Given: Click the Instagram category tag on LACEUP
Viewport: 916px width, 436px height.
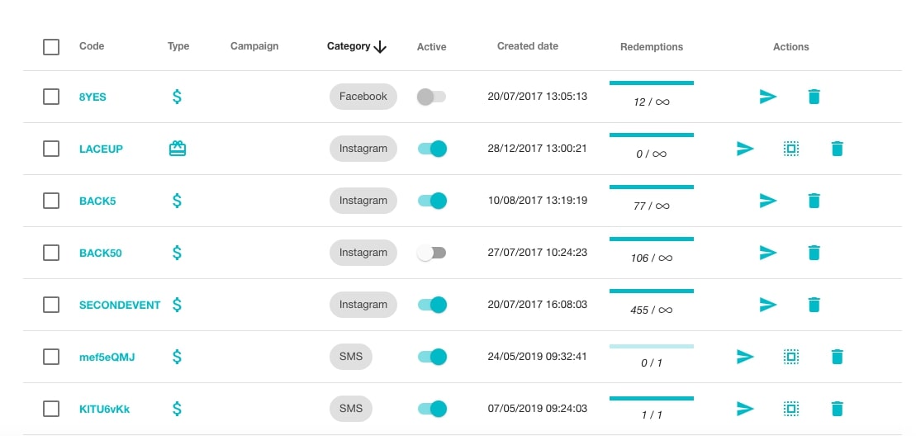Looking at the screenshot, I should 363,149.
